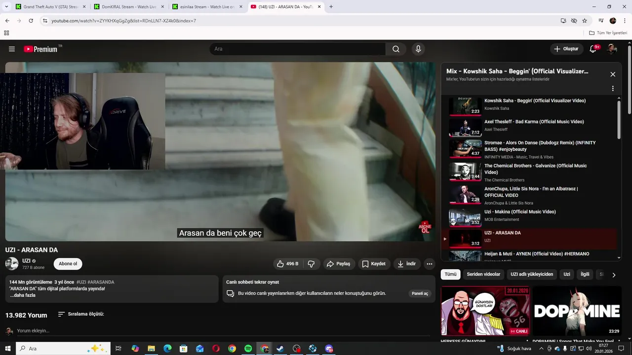Go back in browser history
The height and width of the screenshot is (355, 632).
click(x=7, y=21)
